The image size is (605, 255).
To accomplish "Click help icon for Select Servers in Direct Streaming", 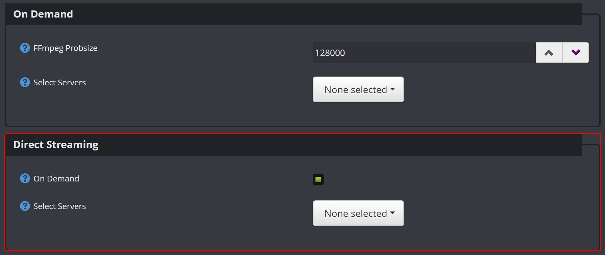I will click(25, 206).
